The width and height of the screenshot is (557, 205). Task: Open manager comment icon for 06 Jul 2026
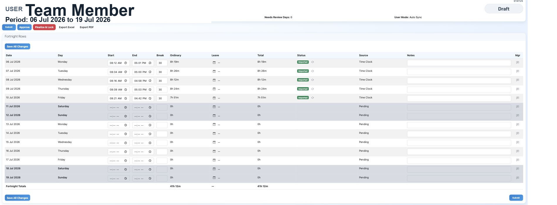517,62
